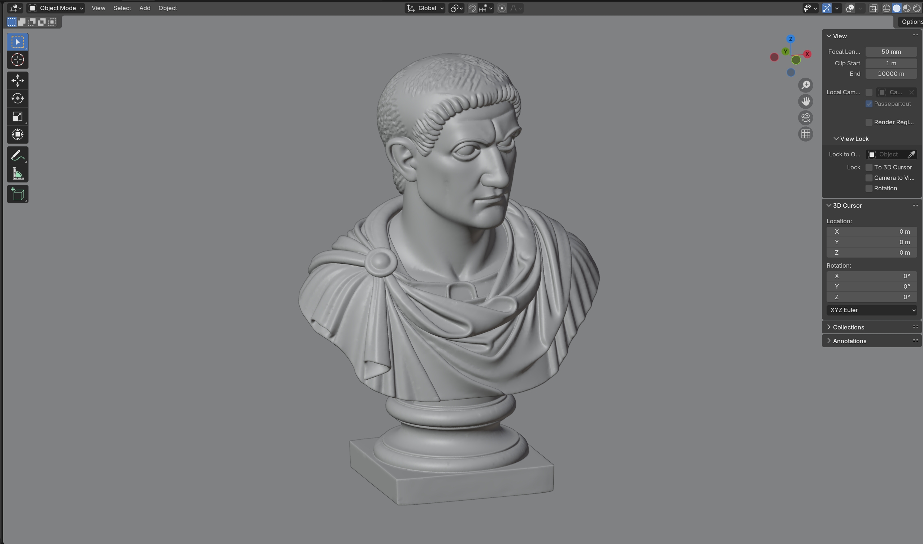Activate the Move tool
923x544 pixels.
tap(17, 80)
